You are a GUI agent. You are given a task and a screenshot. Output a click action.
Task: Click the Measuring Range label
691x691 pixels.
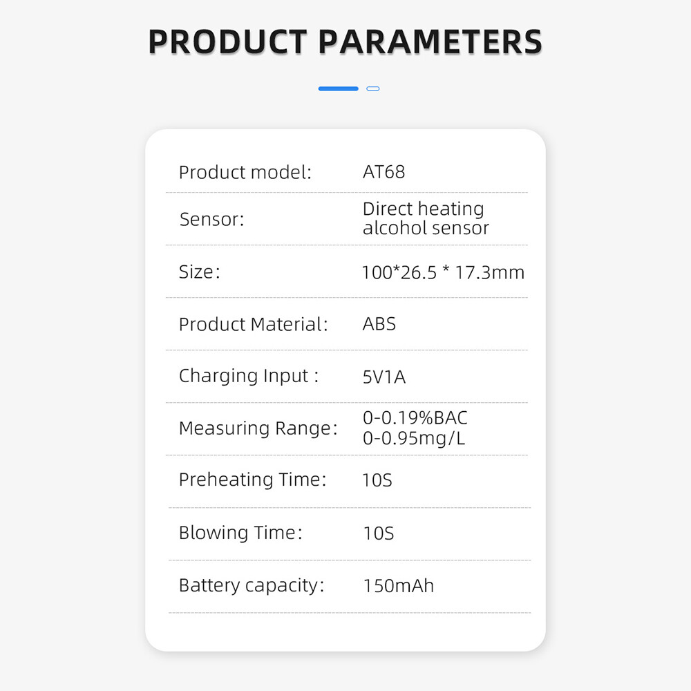[x=258, y=428]
